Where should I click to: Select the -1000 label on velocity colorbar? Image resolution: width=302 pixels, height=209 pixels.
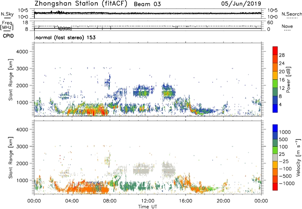point(287,183)
